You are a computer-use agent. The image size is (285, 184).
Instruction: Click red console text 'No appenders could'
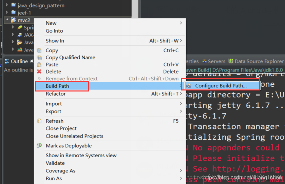236,148
